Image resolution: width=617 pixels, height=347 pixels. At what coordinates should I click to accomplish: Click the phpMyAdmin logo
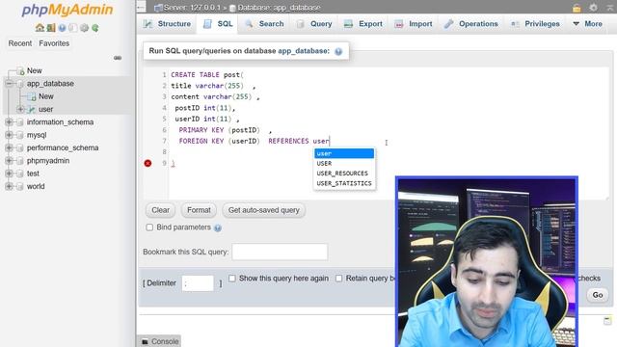point(67,10)
